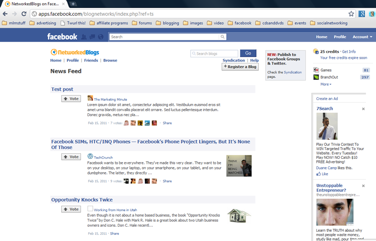This screenshot has width=376, height=241.
Task: Share the Test post
Action: click(x=167, y=123)
